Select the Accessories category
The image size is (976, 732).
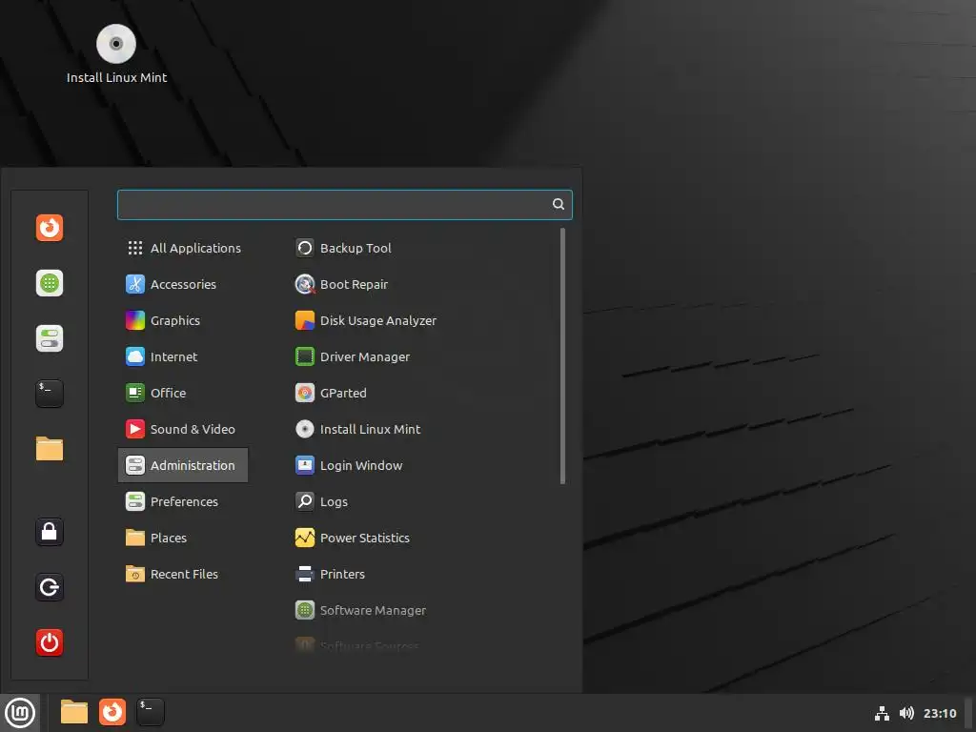[x=183, y=284]
